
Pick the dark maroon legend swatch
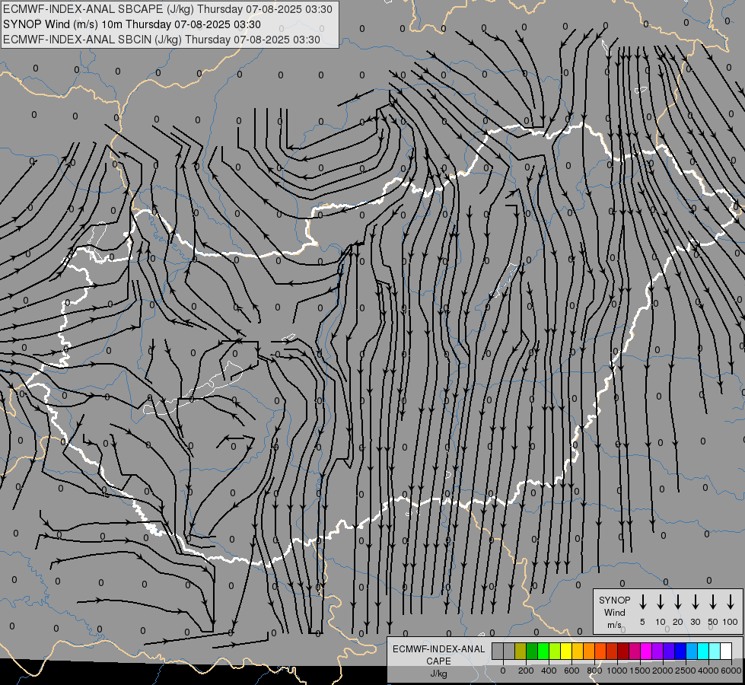pos(623,651)
